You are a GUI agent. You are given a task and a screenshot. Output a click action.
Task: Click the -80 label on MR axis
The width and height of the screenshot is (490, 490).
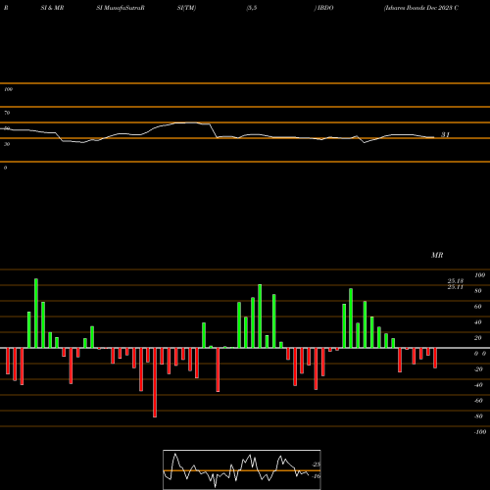click(478, 416)
